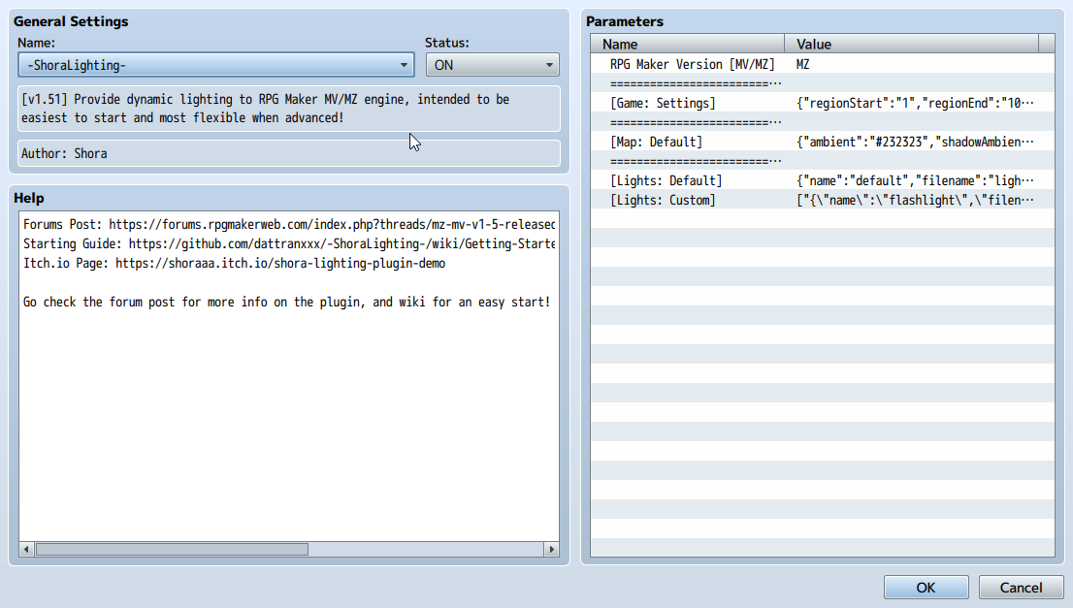Click the Starting Guide github line in Help

(x=289, y=244)
